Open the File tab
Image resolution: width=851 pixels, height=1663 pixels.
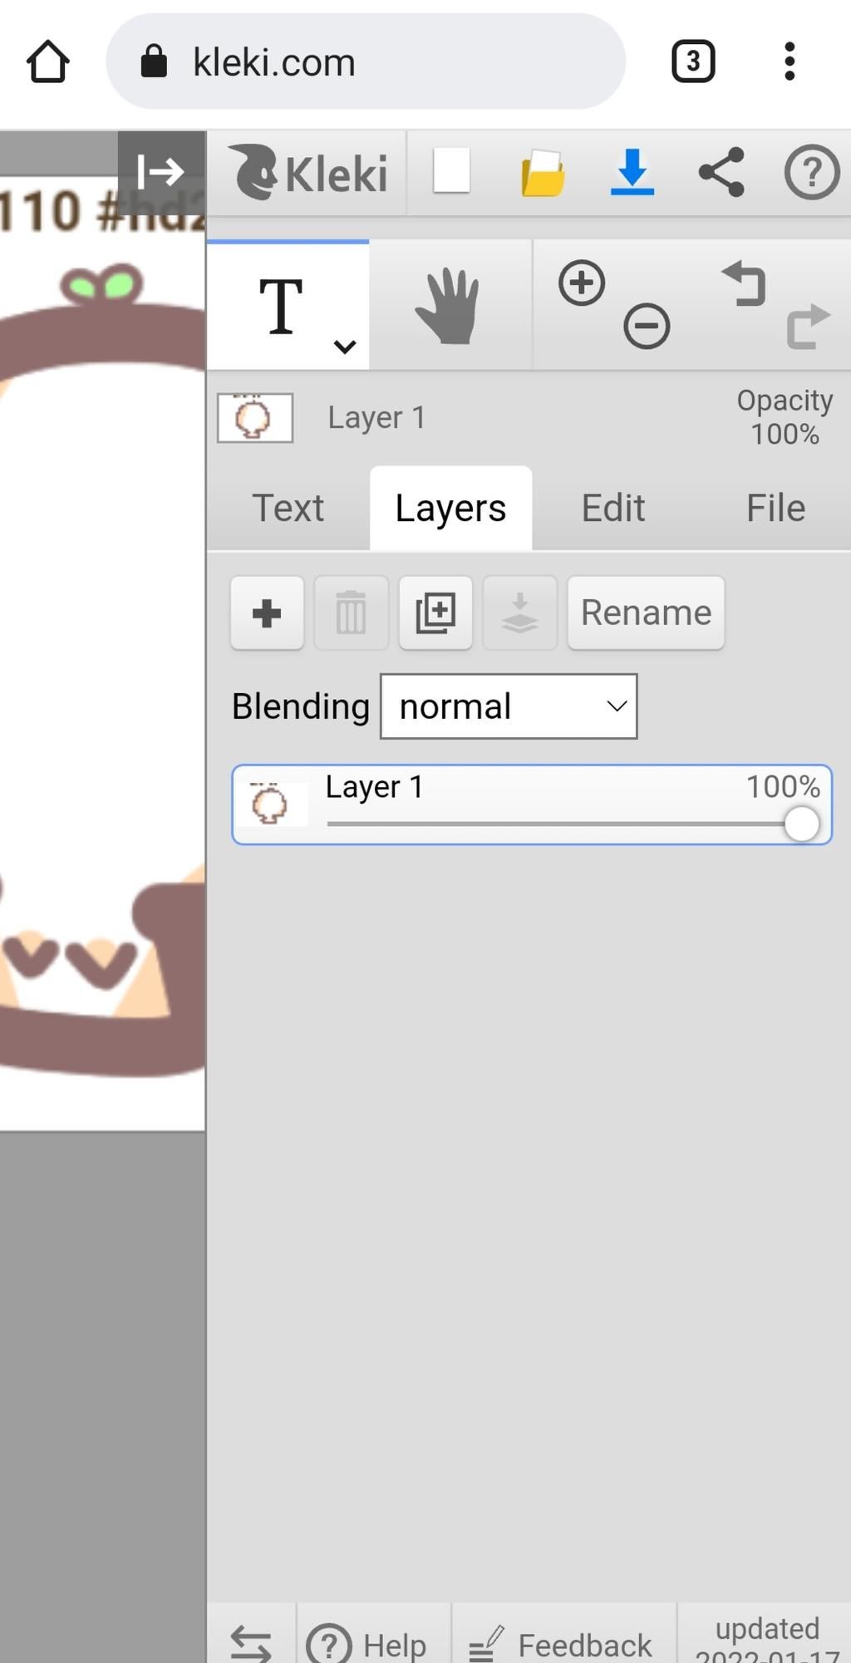775,508
